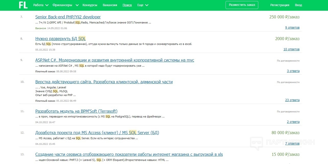Open the Конкурсы menu item
This screenshot has height=164, width=328.
[90, 5]
